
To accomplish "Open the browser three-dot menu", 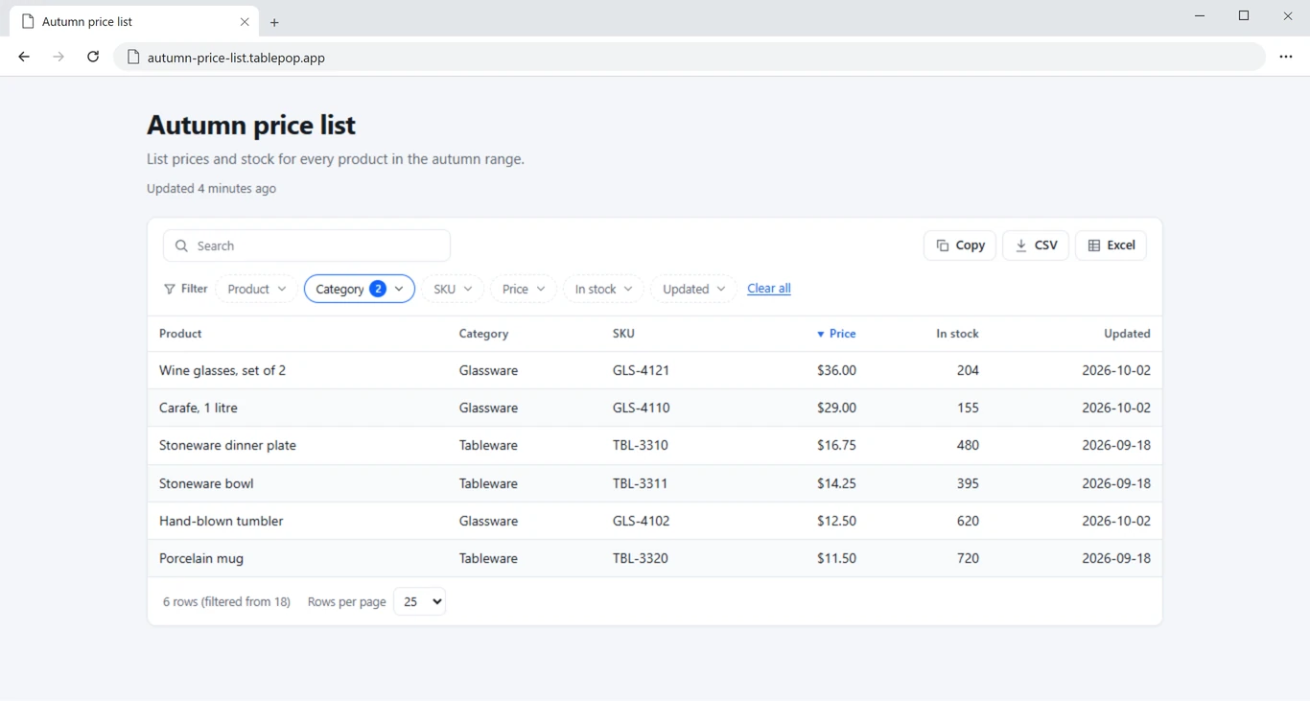I will tap(1286, 57).
